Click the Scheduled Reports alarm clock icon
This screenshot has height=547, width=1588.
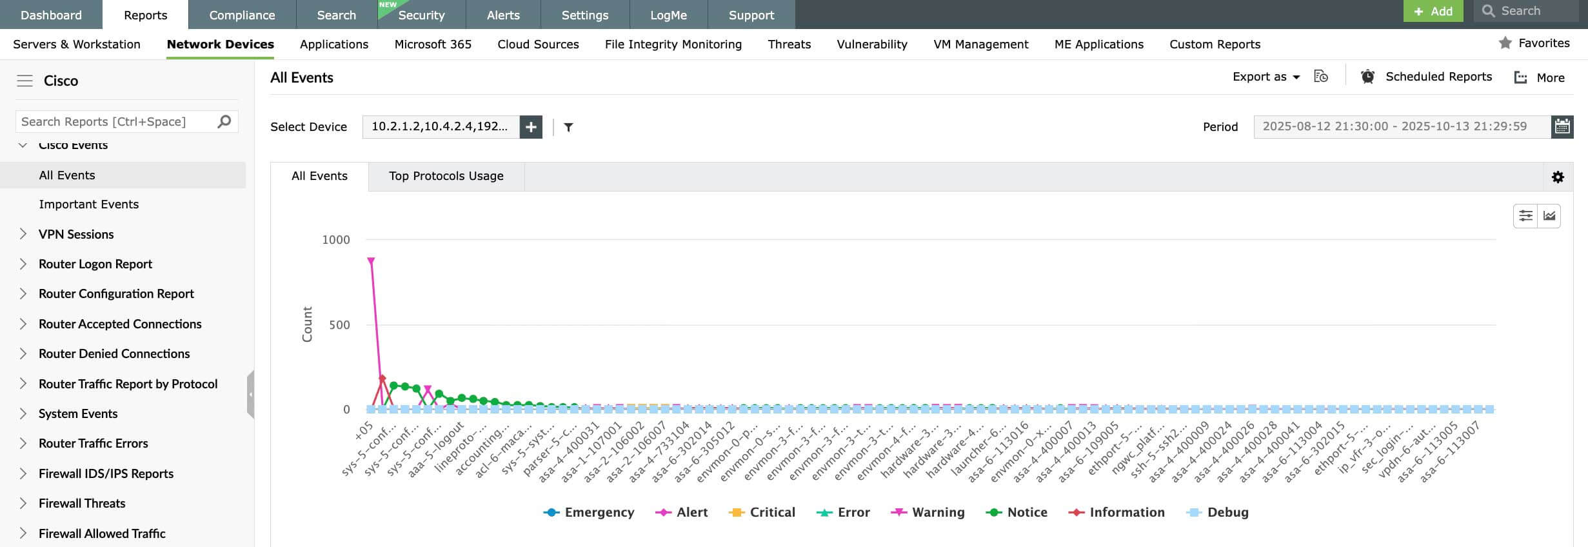click(x=1367, y=77)
